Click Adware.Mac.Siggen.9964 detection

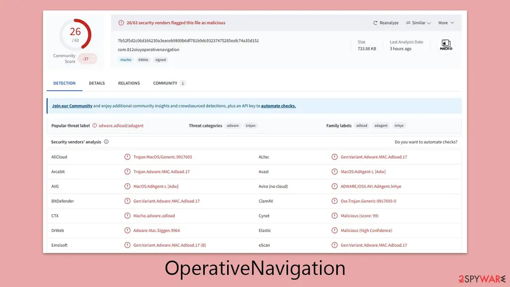coord(156,230)
